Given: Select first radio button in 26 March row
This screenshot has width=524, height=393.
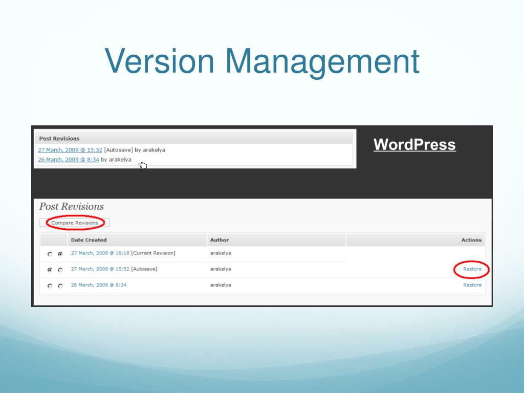Looking at the screenshot, I should (50, 286).
